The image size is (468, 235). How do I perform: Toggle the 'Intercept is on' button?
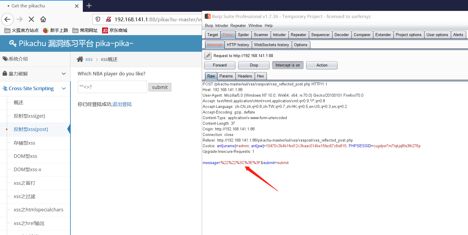[x=288, y=65]
